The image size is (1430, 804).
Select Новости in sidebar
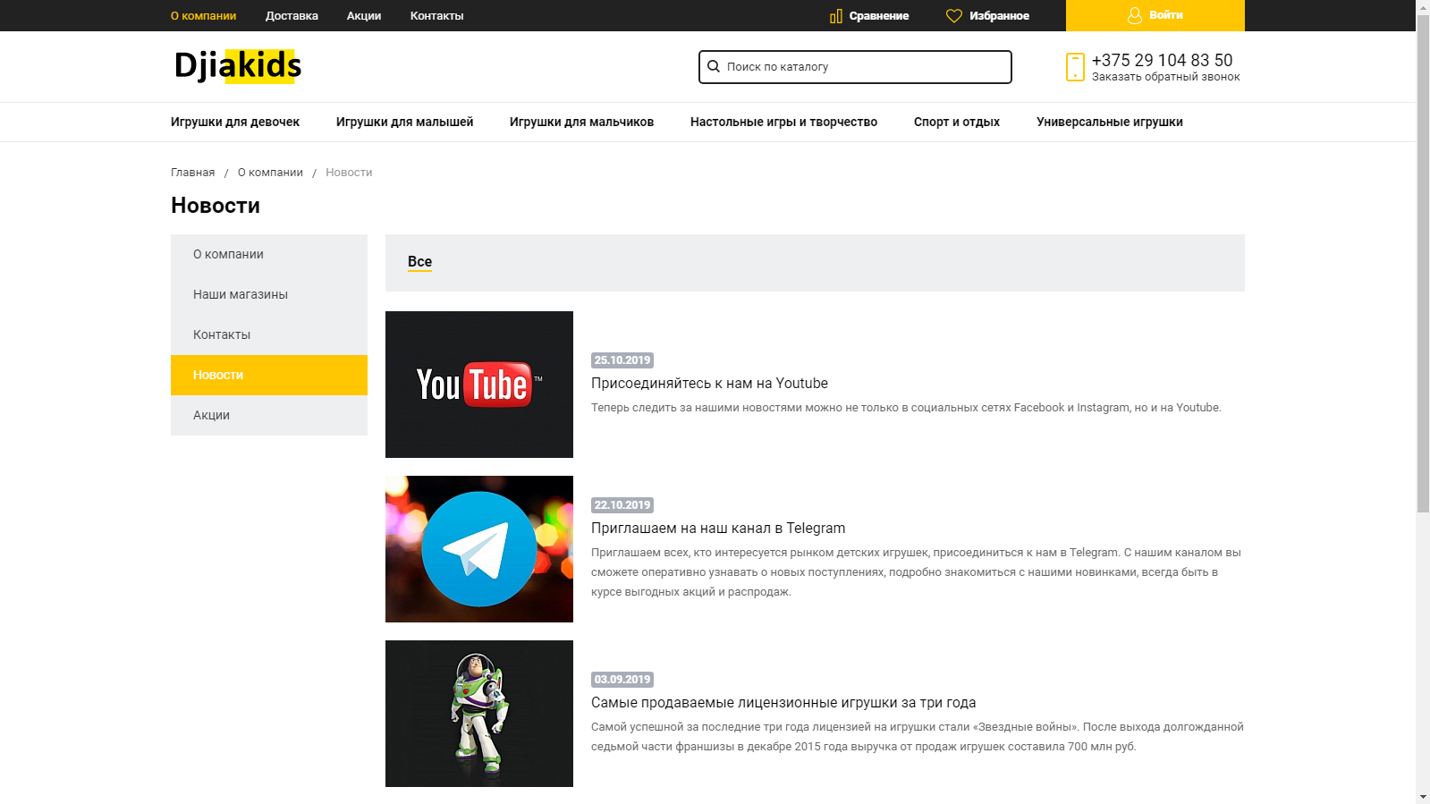click(269, 375)
